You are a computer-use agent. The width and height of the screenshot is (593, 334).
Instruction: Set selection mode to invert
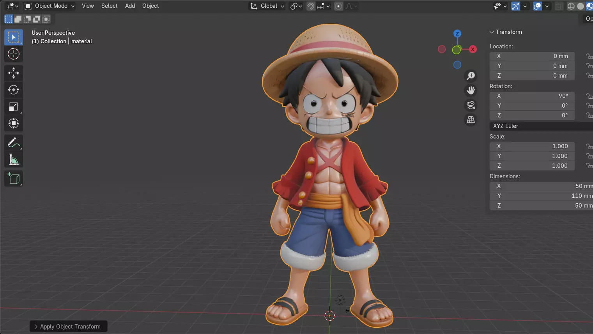[37, 19]
